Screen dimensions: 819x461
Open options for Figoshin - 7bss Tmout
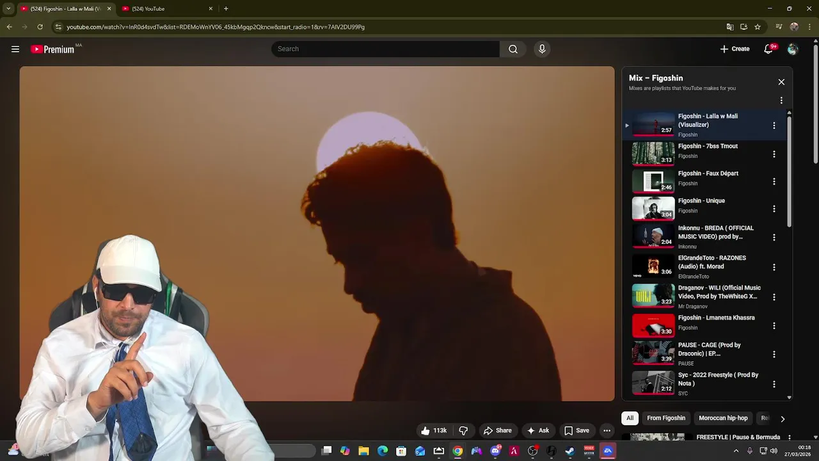click(774, 154)
